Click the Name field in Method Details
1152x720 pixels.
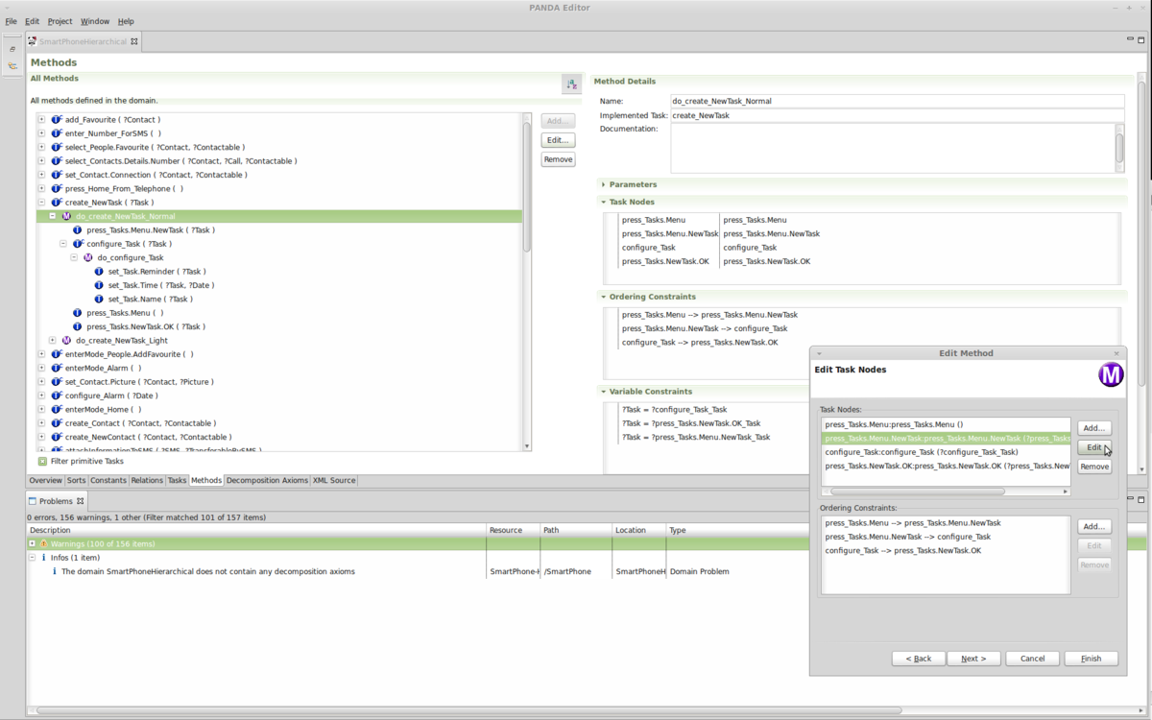[897, 101]
